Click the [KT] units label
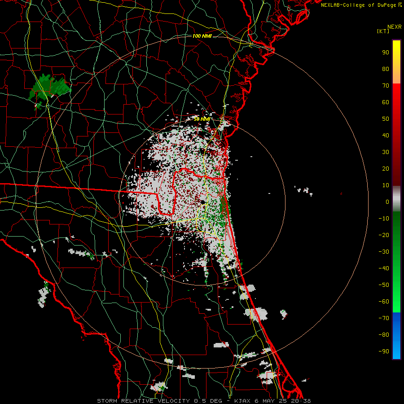This screenshot has height=404, width=404. (383, 31)
